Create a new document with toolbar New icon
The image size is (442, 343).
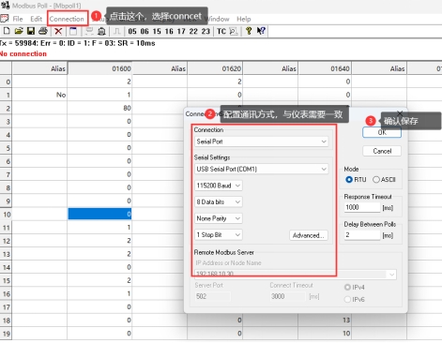tap(7, 31)
